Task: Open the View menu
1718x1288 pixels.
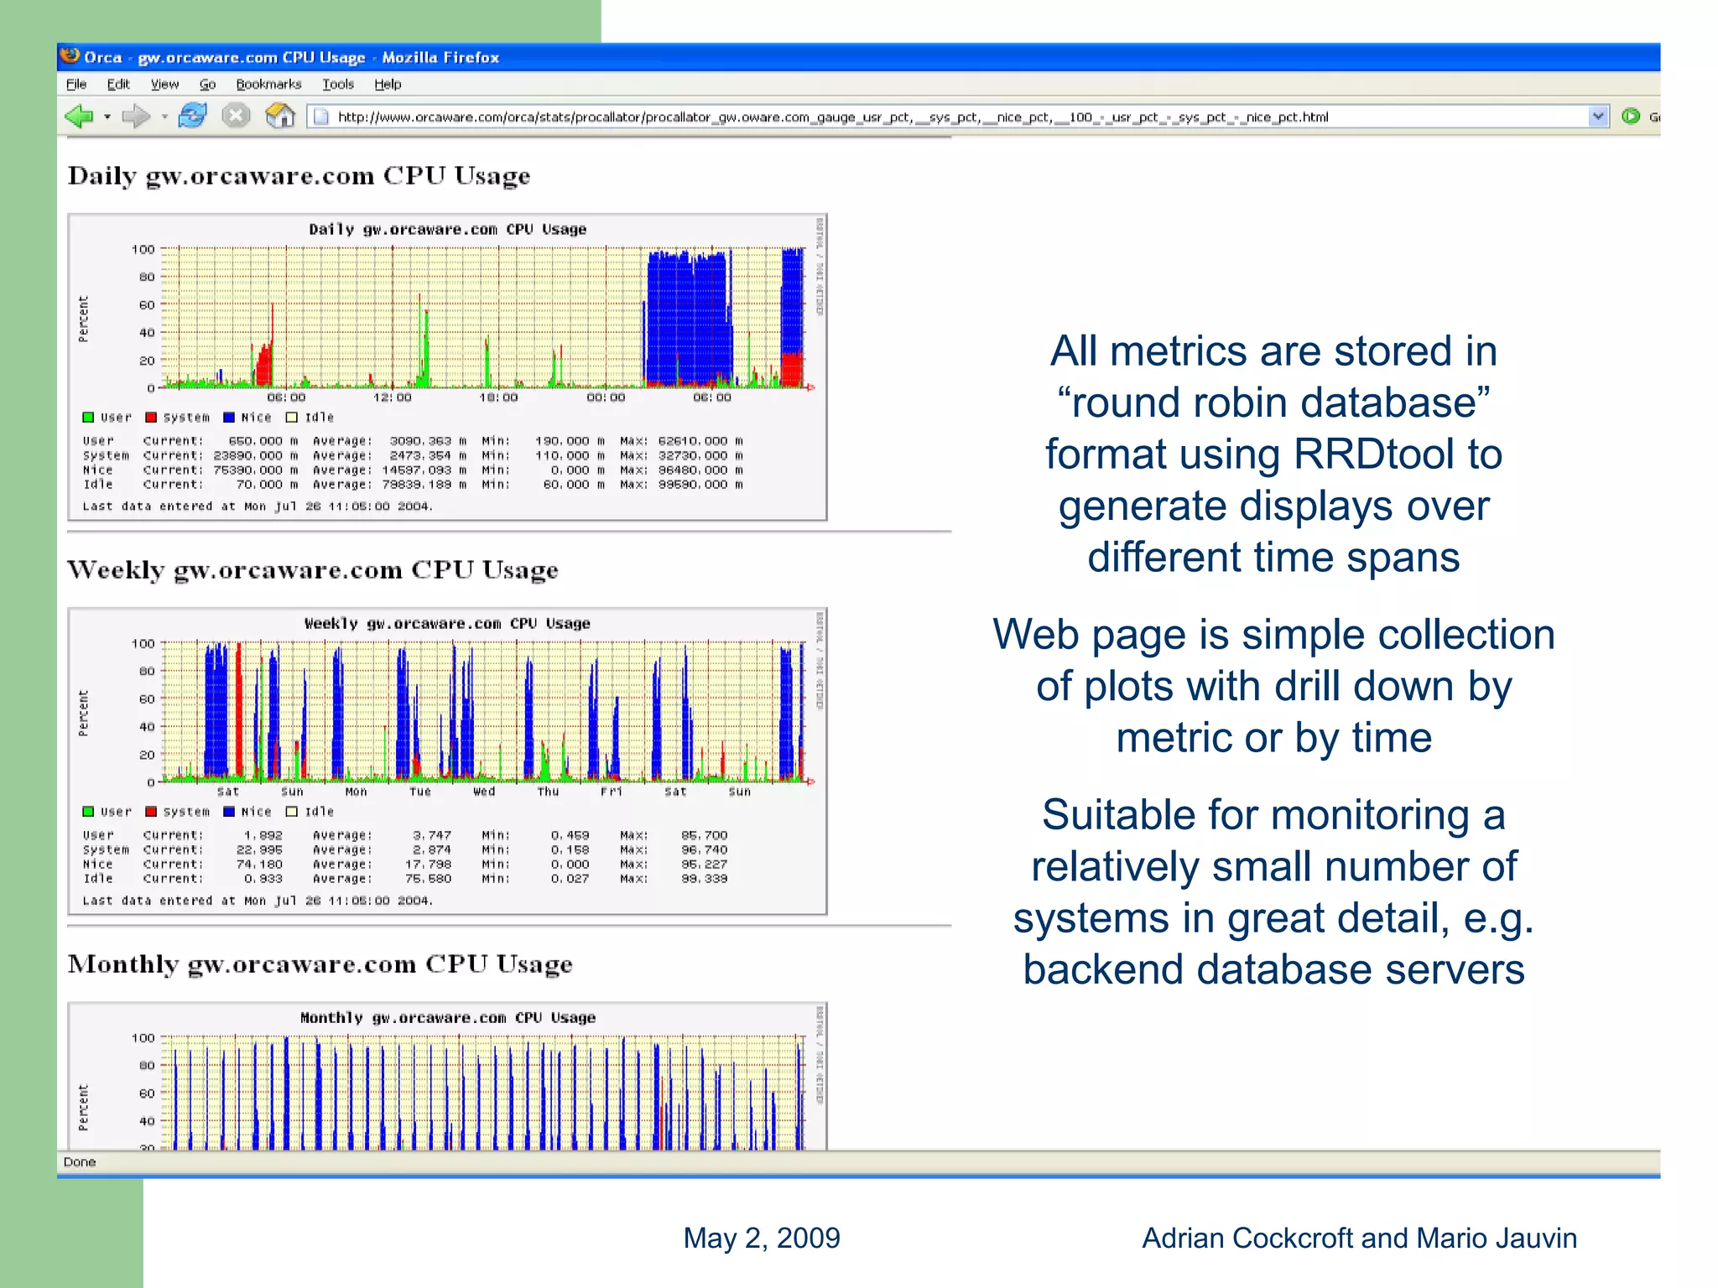Action: [164, 84]
